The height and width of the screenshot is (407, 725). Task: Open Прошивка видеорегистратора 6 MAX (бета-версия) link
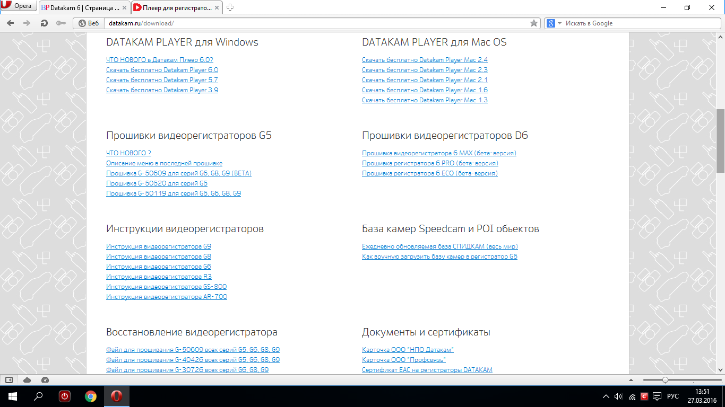tap(439, 153)
